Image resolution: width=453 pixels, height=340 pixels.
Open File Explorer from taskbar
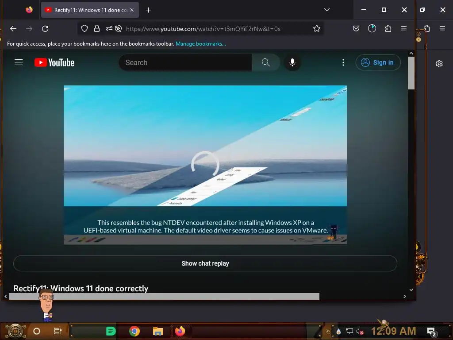pos(158,331)
